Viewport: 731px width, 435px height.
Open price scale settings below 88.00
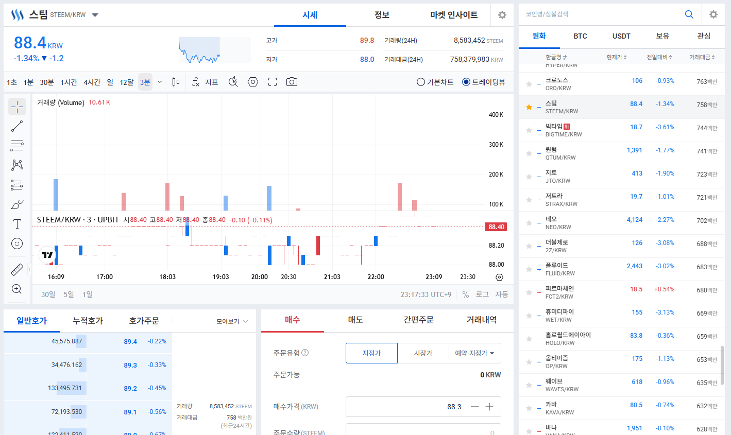pos(499,277)
